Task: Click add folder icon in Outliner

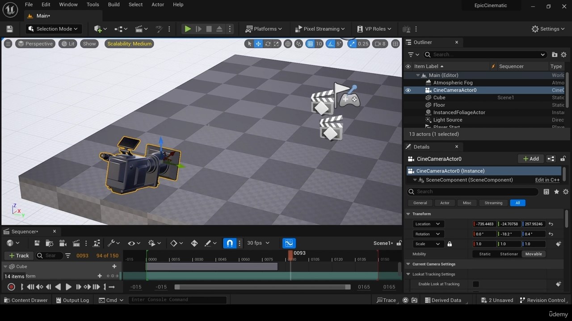Action: pos(555,54)
